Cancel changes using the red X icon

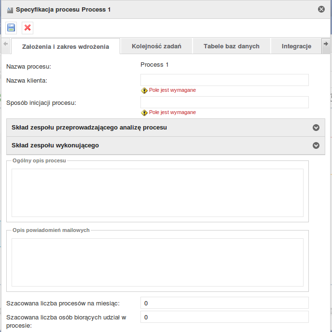pyautogui.click(x=28, y=28)
